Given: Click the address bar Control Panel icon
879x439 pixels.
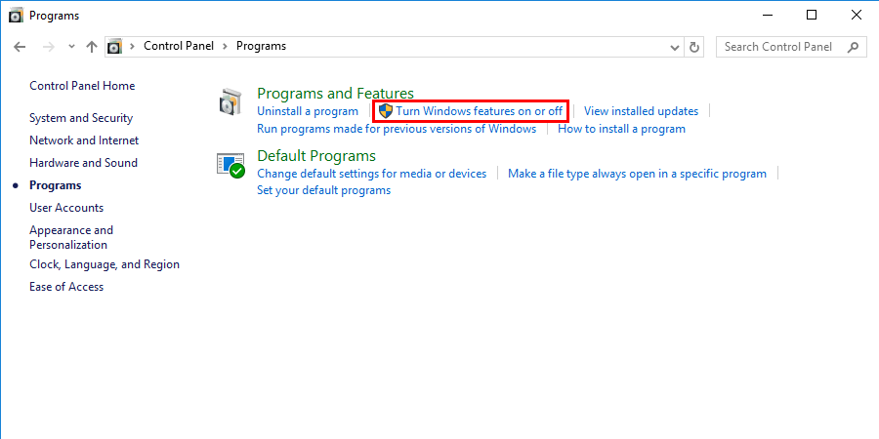Looking at the screenshot, I should [115, 47].
